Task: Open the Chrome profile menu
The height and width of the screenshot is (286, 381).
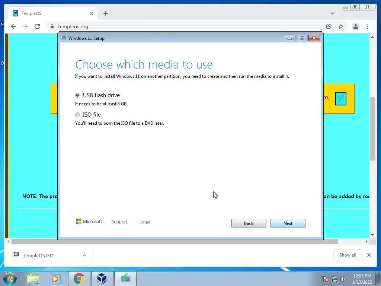Action: tap(355, 26)
